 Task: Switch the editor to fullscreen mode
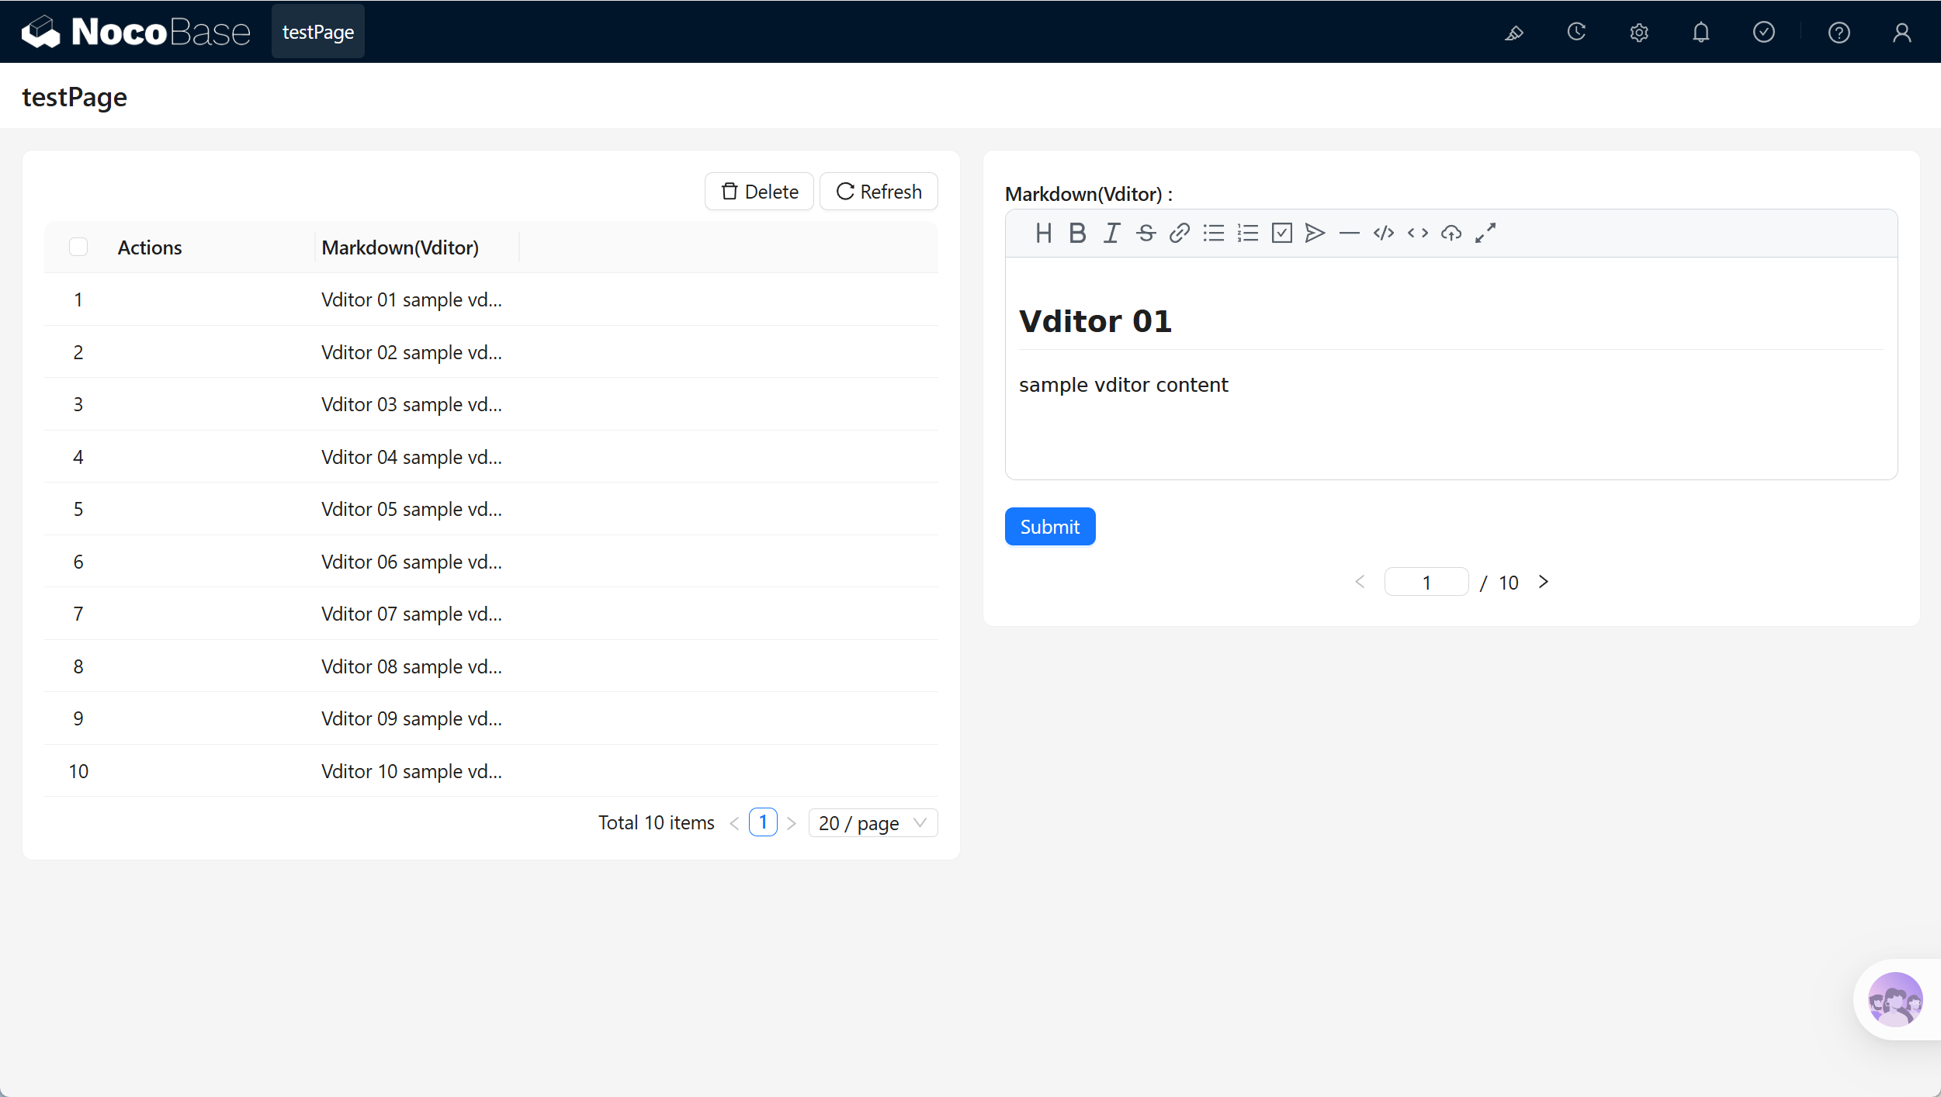(1485, 233)
